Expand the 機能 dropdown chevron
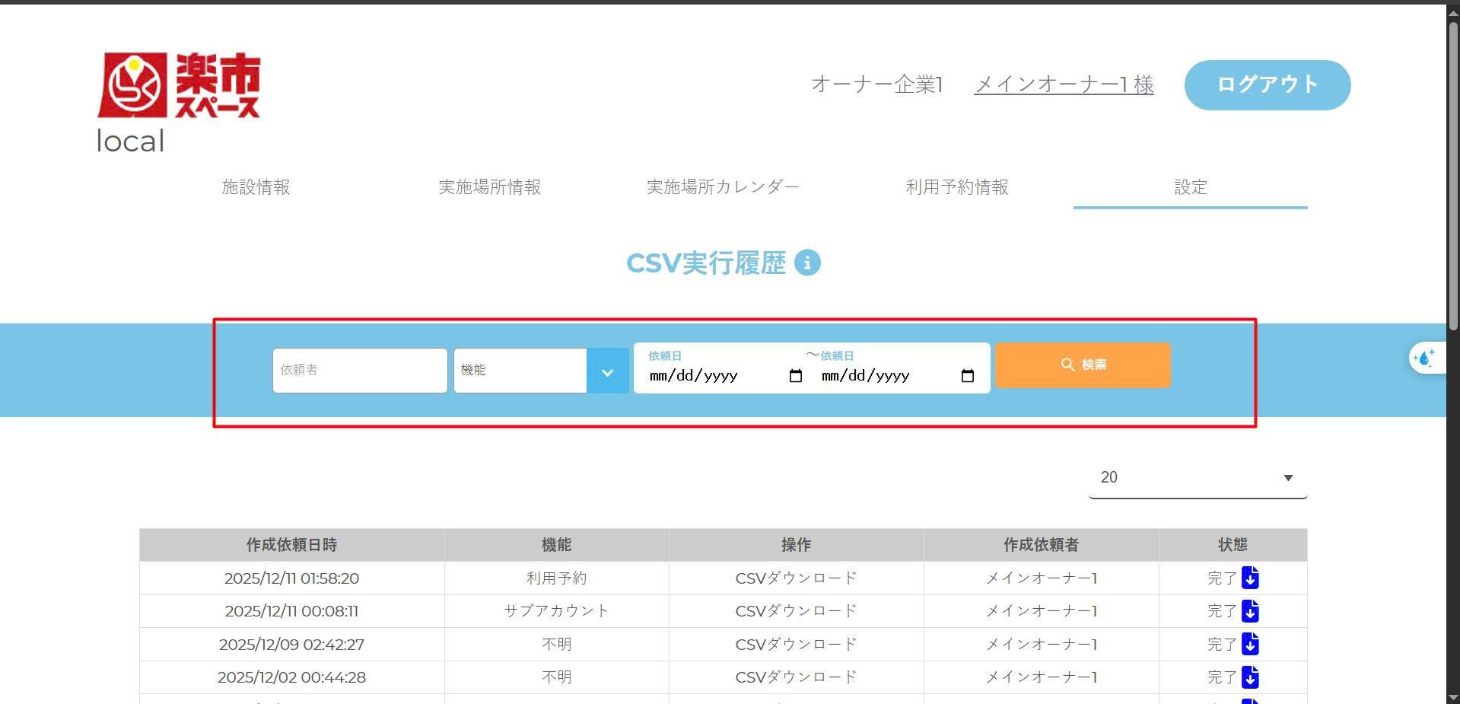Image resolution: width=1460 pixels, height=704 pixels. tap(607, 371)
